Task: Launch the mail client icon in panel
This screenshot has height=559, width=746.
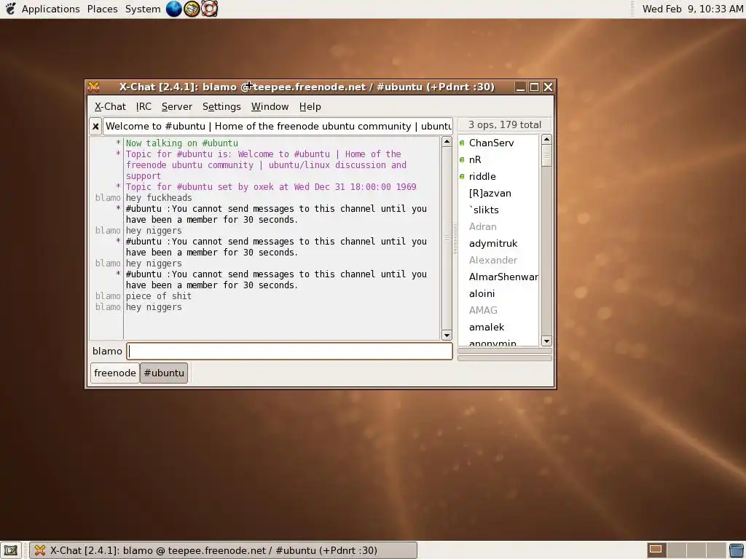Action: click(192, 9)
